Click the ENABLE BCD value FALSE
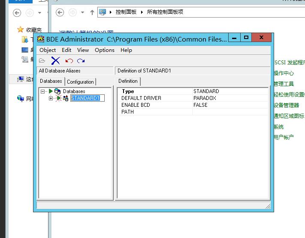 click(x=200, y=105)
